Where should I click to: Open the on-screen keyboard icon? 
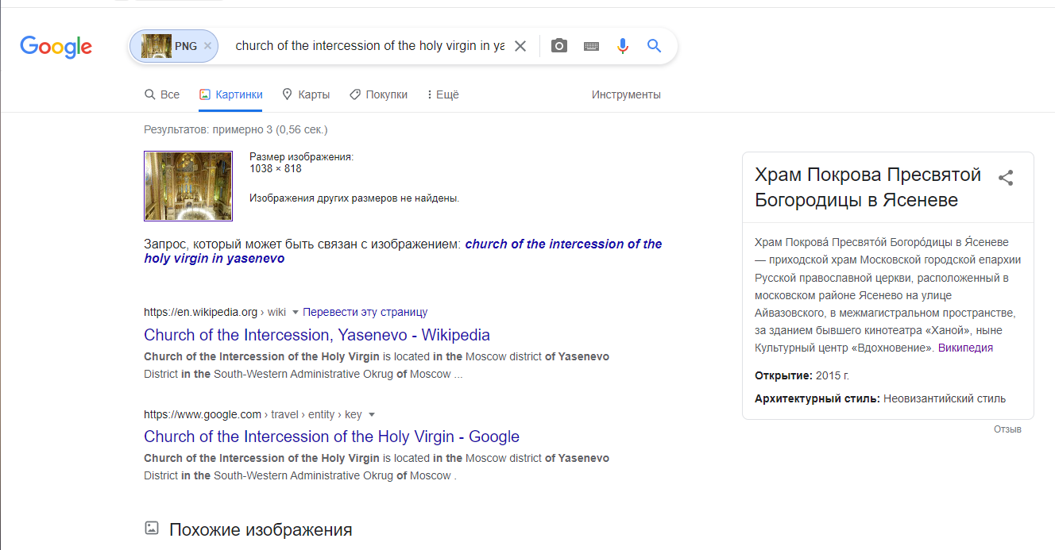(x=591, y=46)
